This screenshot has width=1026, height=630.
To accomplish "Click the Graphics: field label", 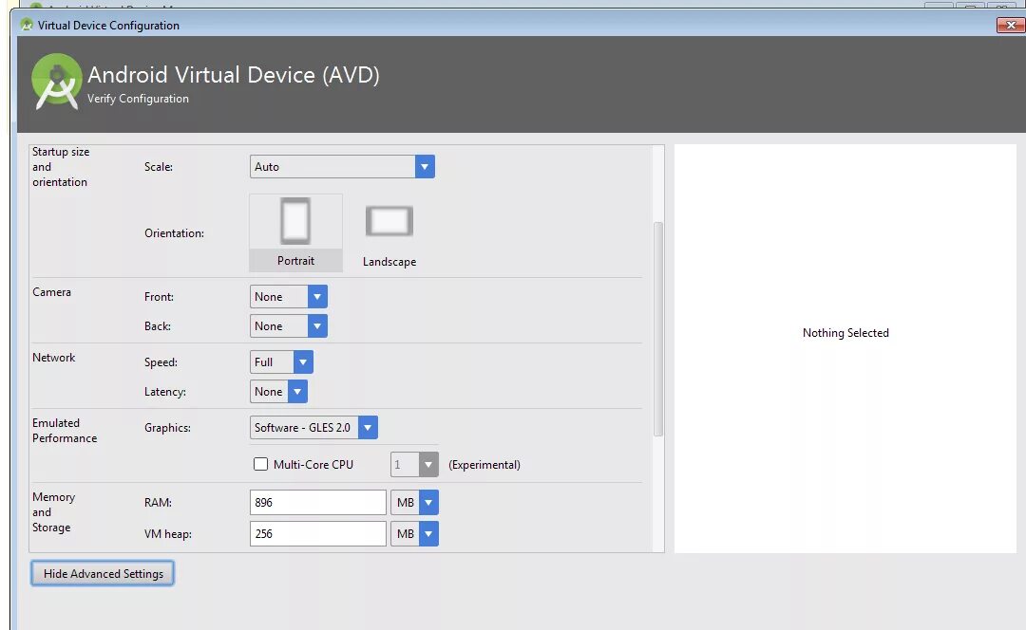I will tap(167, 427).
